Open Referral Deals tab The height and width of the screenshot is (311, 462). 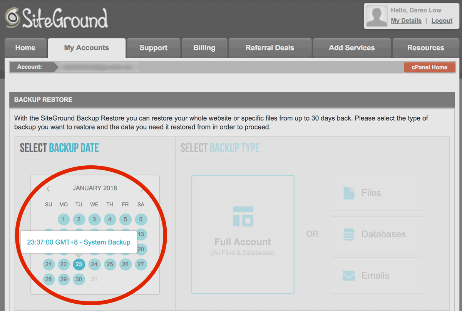click(x=270, y=48)
